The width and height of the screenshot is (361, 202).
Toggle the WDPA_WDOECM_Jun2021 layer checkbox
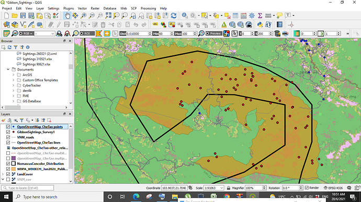8,169
